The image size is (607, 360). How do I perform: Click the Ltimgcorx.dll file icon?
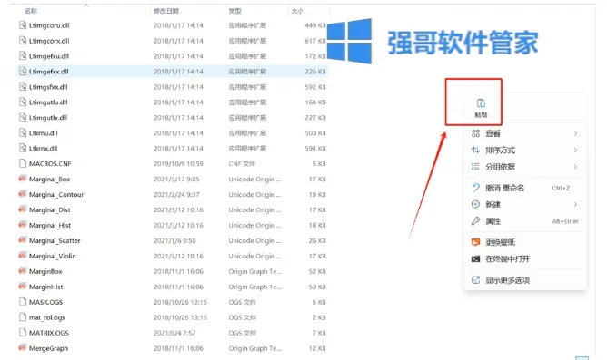pyautogui.click(x=23, y=41)
